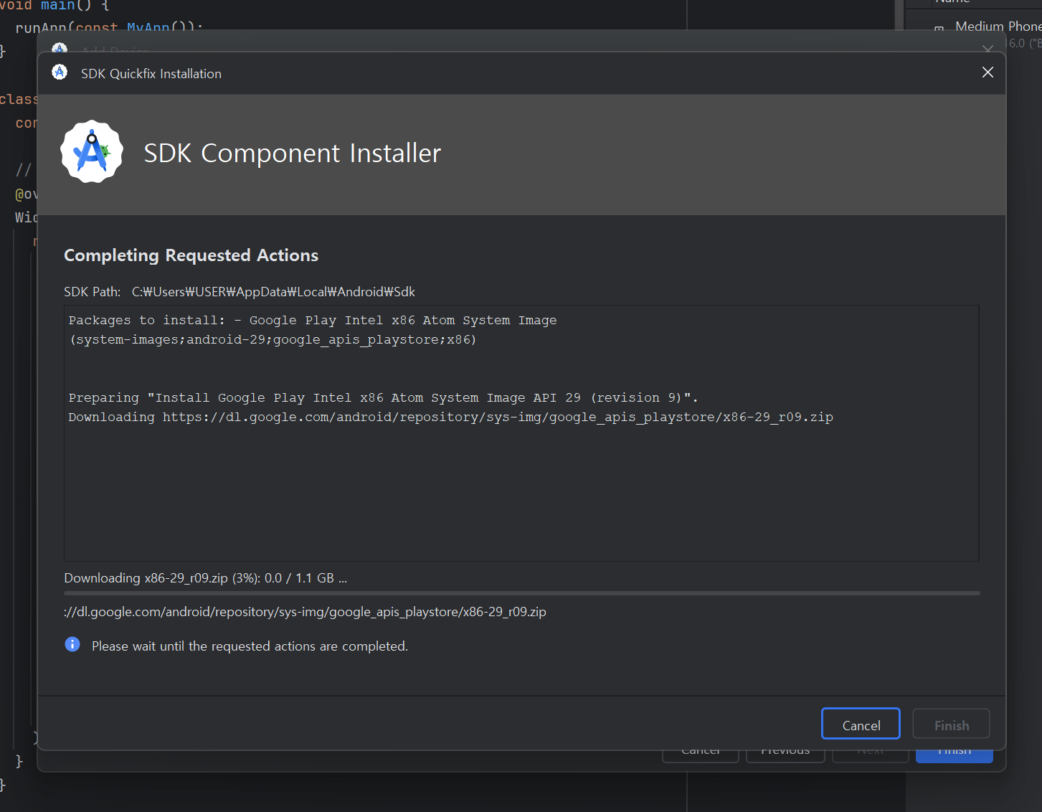Click the dl.google.com repository path below progress bar
Viewport: 1042px width, 812px height.
click(305, 612)
